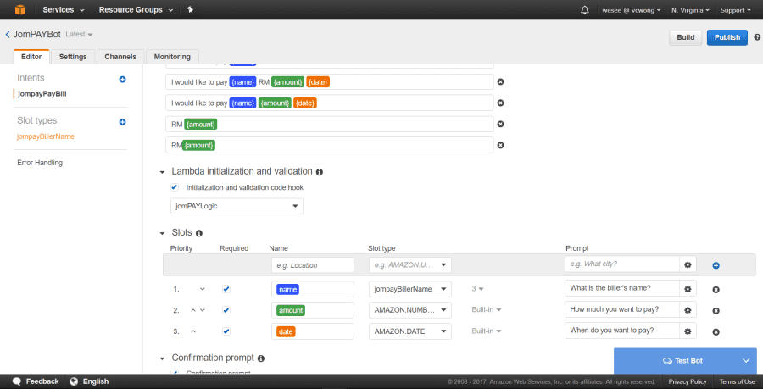Viewport: 763px width, 389px height.
Task: Open the Privacy Policy link
Action: pos(687,381)
